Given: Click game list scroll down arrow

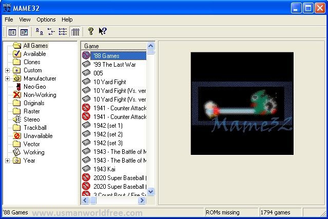Looking at the screenshot, I should (x=150, y=191).
